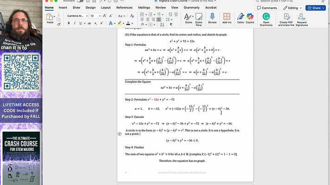330x185 pixels.
Task: Apply superscript formatting
Action: pos(102,23)
